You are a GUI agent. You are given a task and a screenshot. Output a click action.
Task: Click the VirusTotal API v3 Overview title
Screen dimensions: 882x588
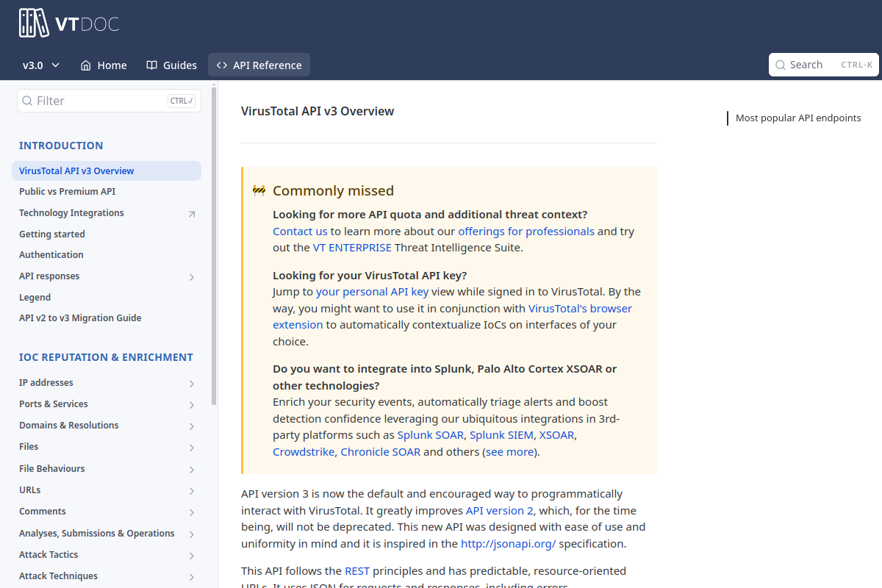[318, 111]
